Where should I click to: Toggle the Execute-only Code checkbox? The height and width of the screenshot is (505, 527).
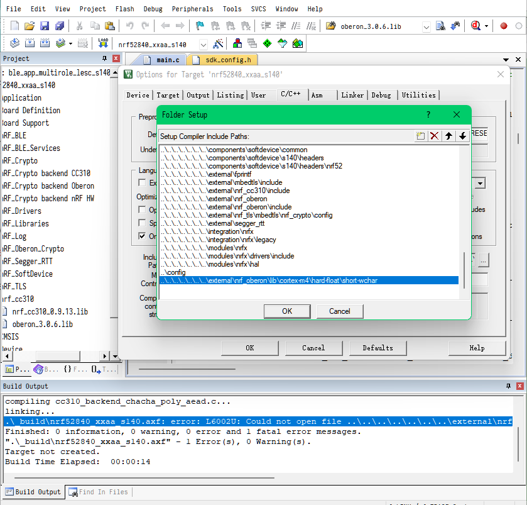pyautogui.click(x=141, y=182)
